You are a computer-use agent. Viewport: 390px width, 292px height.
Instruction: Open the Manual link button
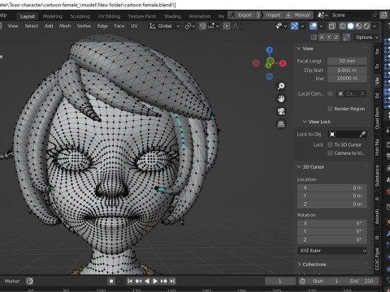point(298,15)
